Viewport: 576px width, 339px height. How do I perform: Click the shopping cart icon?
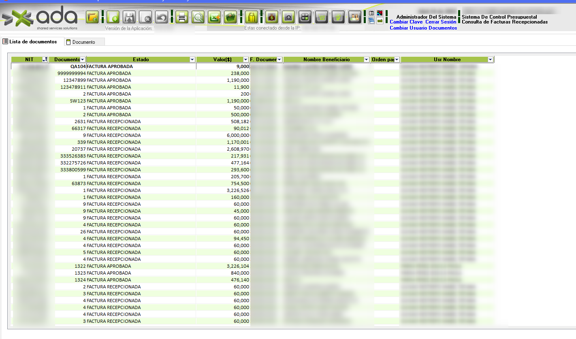322,17
